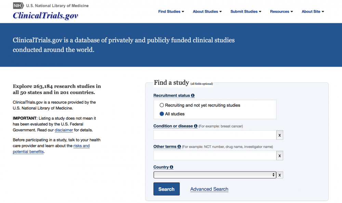Click the ClinicalTrials.gov site logo
The width and height of the screenshot is (342, 203).
pyautogui.click(x=45, y=15)
